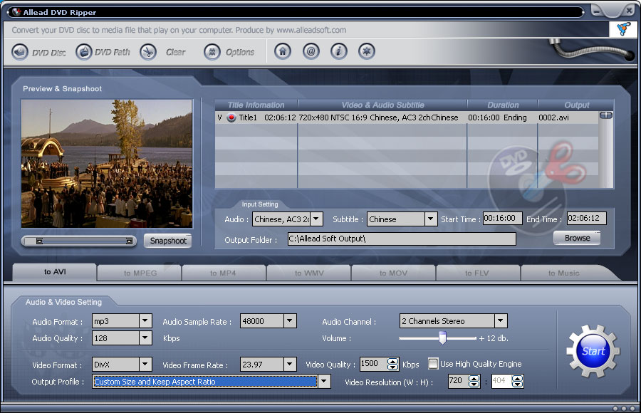Click the video preview image
Screen dimensions: 641x413
107,164
